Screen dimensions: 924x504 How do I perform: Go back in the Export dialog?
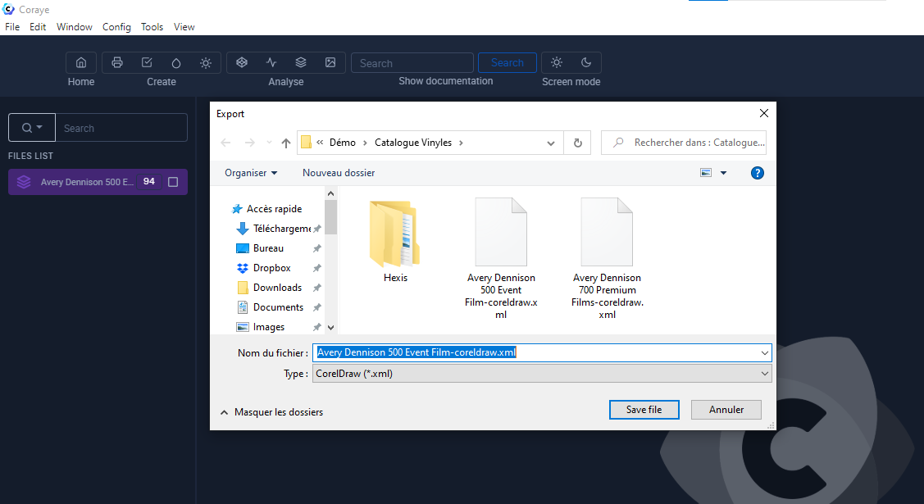click(x=225, y=143)
